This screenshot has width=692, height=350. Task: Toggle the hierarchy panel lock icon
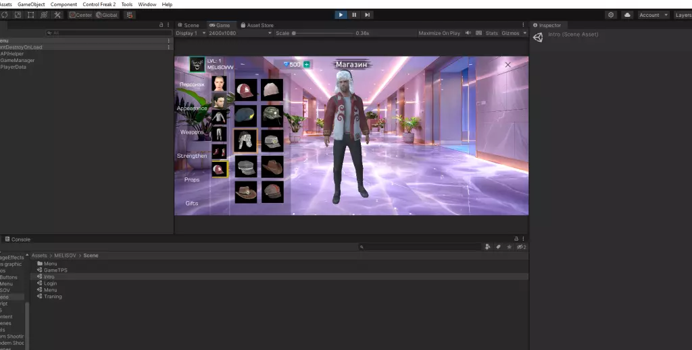[161, 25]
